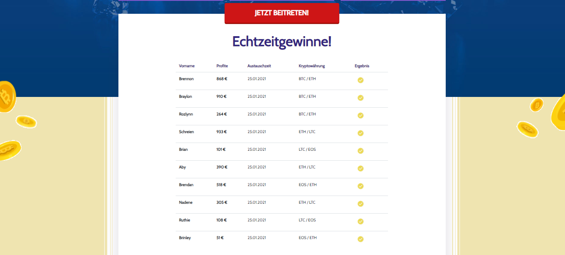Click Ruthie's yellow checkmark icon
Screen dimensions: 565x255
[x=360, y=221]
